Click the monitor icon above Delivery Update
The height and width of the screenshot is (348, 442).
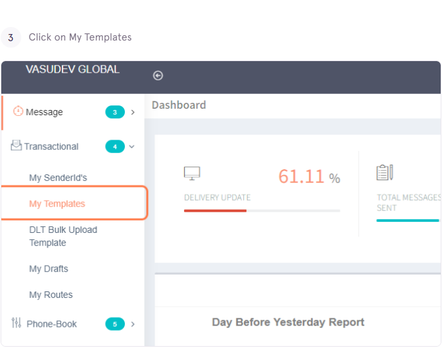click(192, 173)
